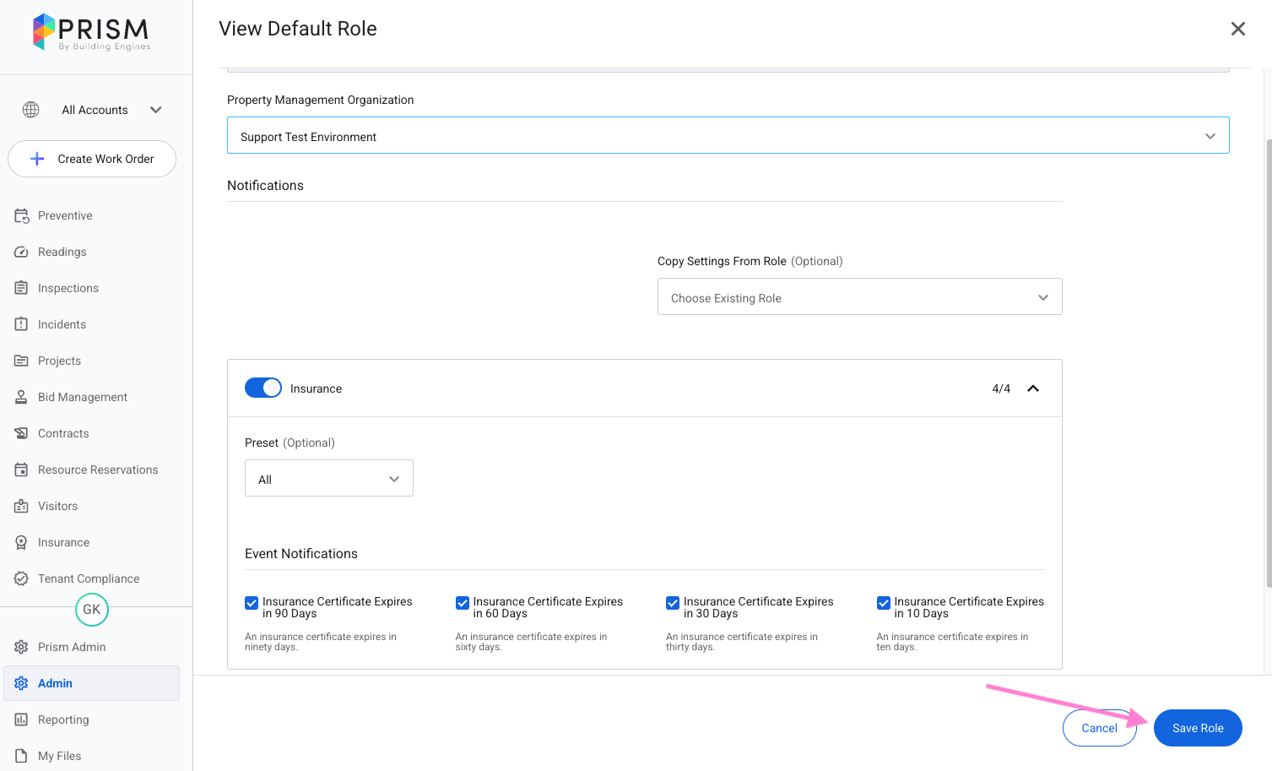Uncheck Insurance Certificate Expires in 90 Days
This screenshot has width=1272, height=771.
[252, 603]
